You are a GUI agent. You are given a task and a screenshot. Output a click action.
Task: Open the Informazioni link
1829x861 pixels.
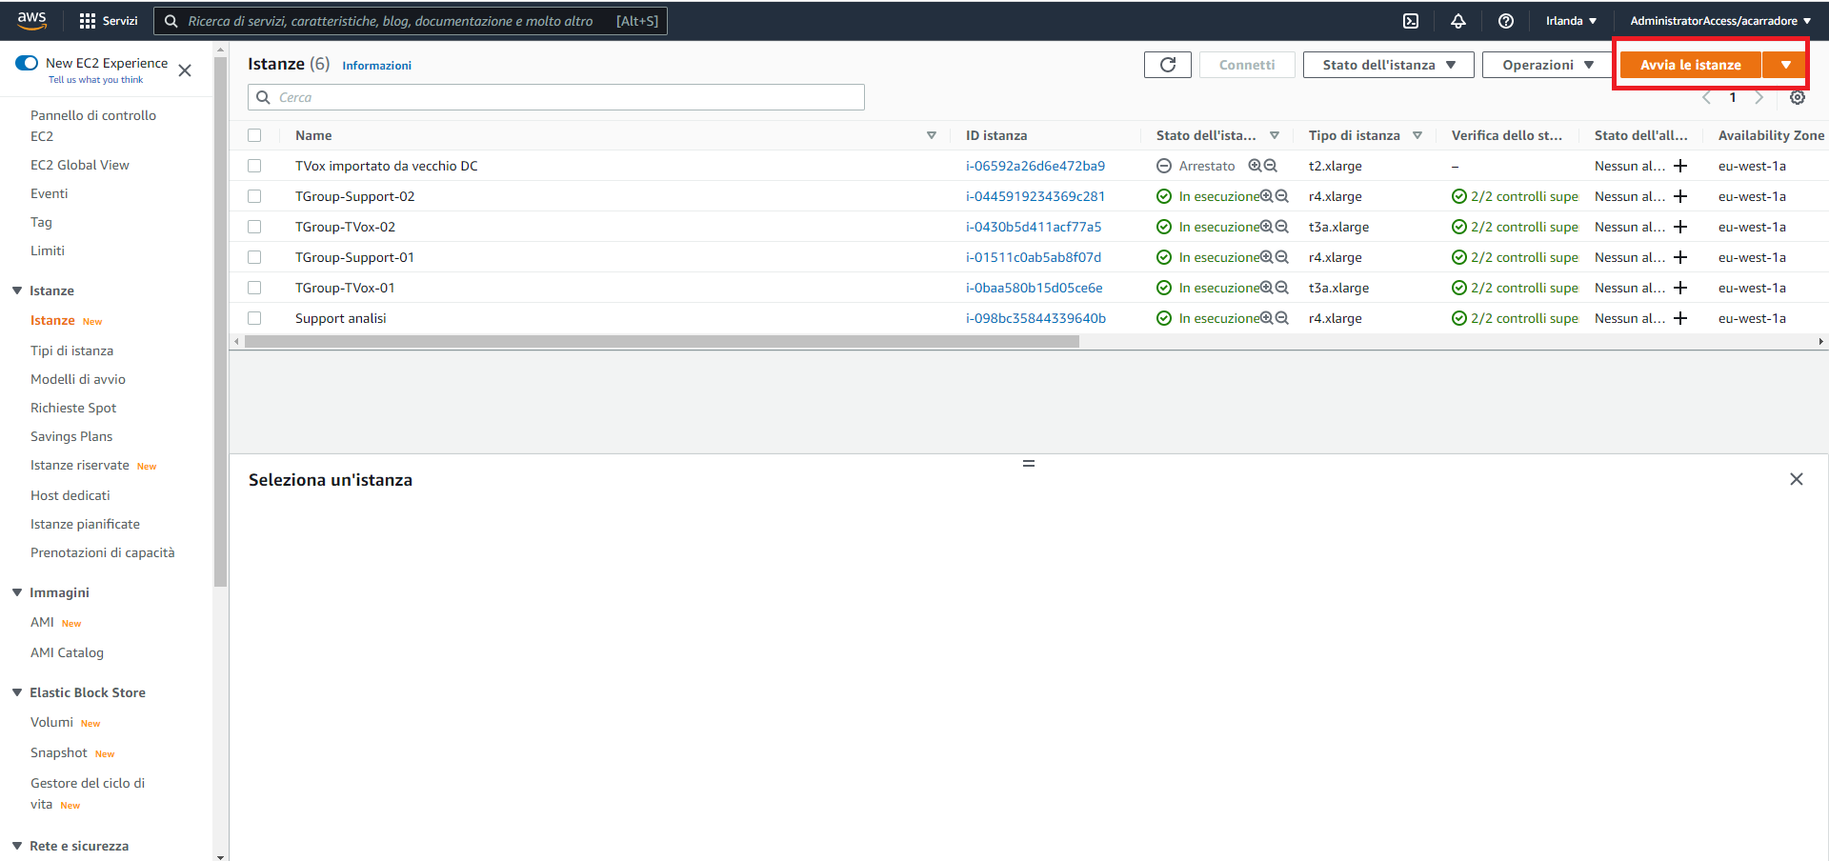pos(377,66)
